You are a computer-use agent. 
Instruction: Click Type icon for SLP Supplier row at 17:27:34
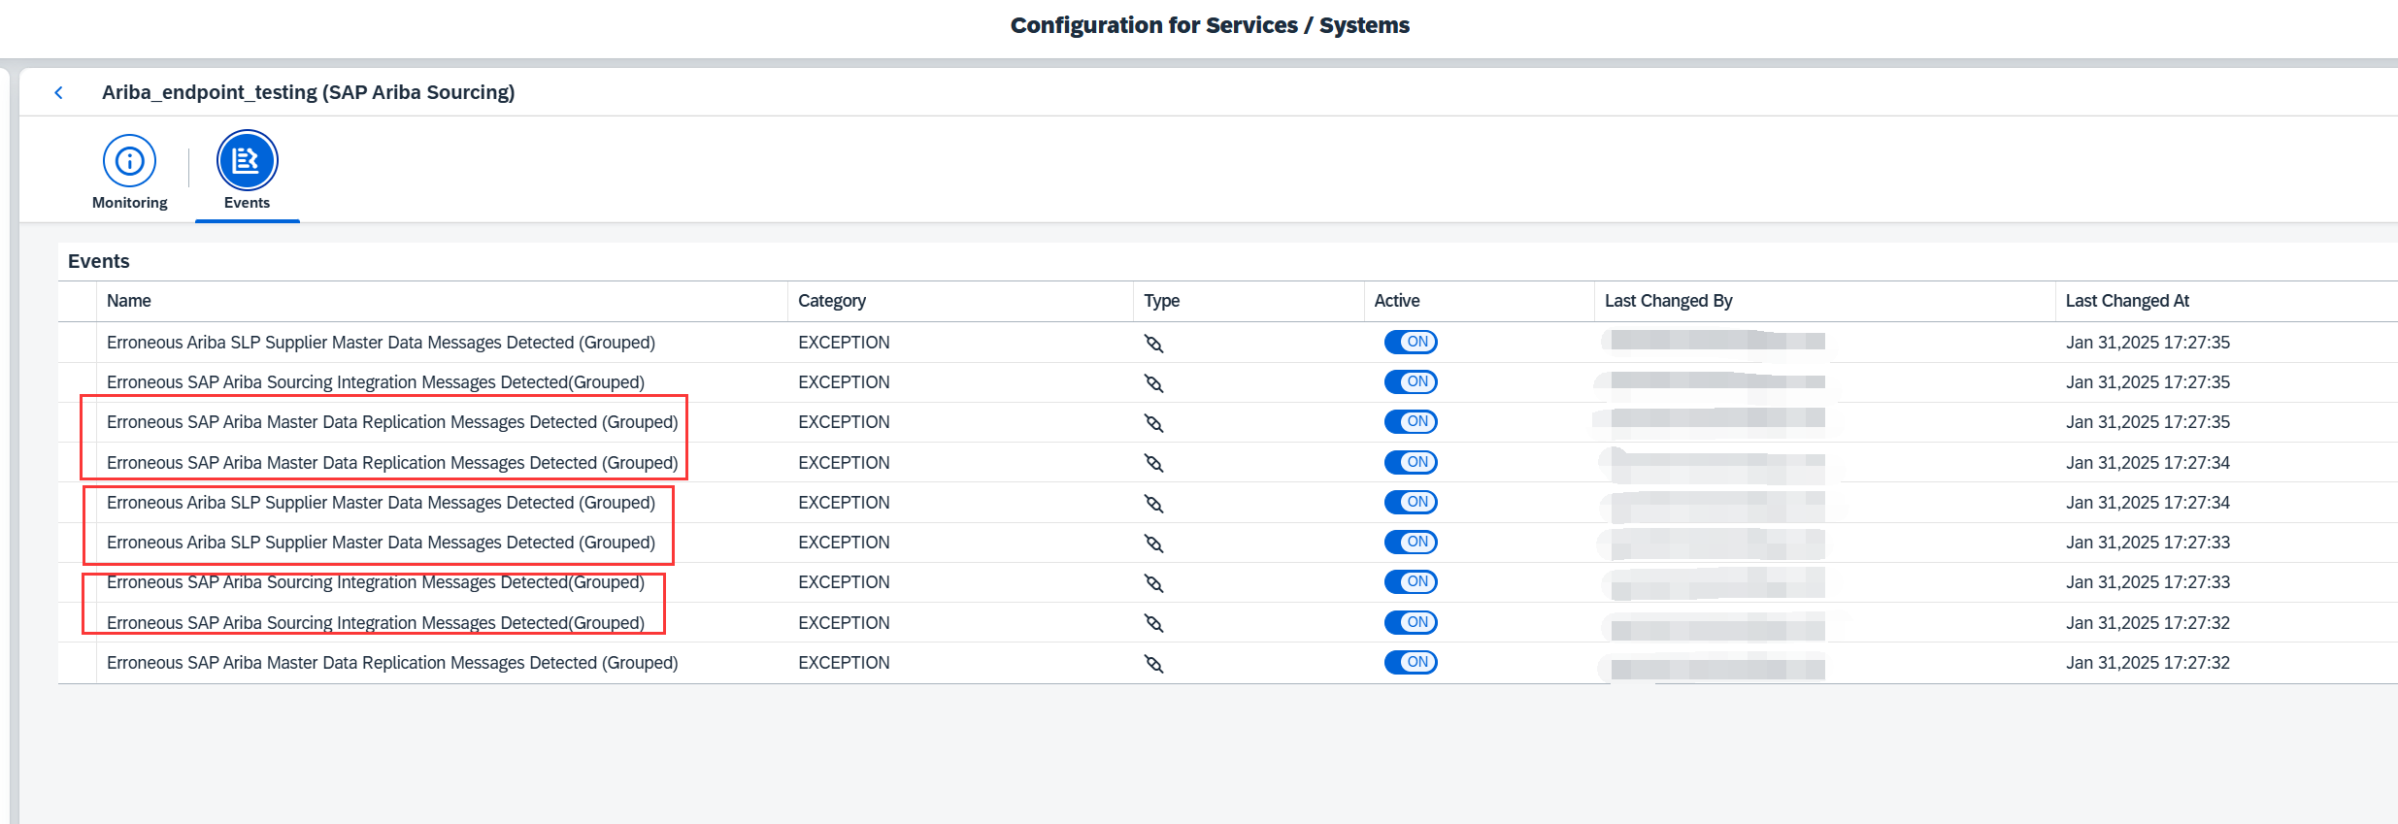click(1153, 504)
